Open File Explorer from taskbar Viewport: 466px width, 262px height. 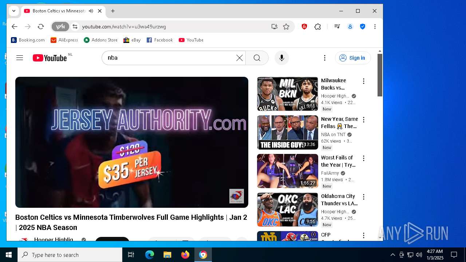(x=167, y=255)
